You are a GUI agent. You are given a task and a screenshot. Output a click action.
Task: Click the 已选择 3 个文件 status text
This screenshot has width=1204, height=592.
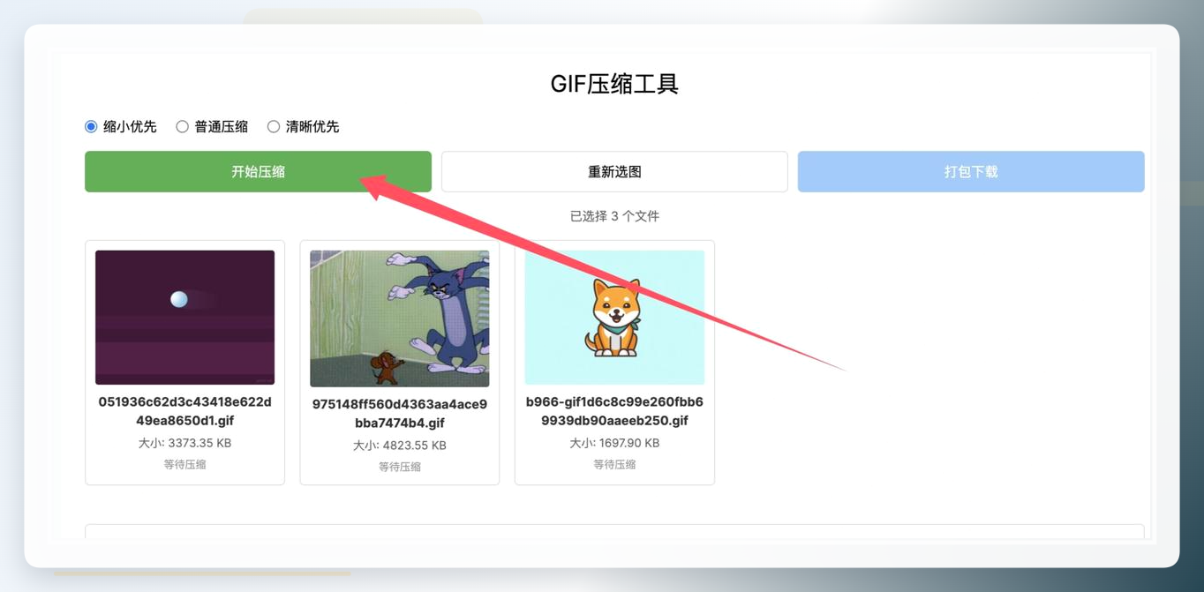tap(614, 216)
